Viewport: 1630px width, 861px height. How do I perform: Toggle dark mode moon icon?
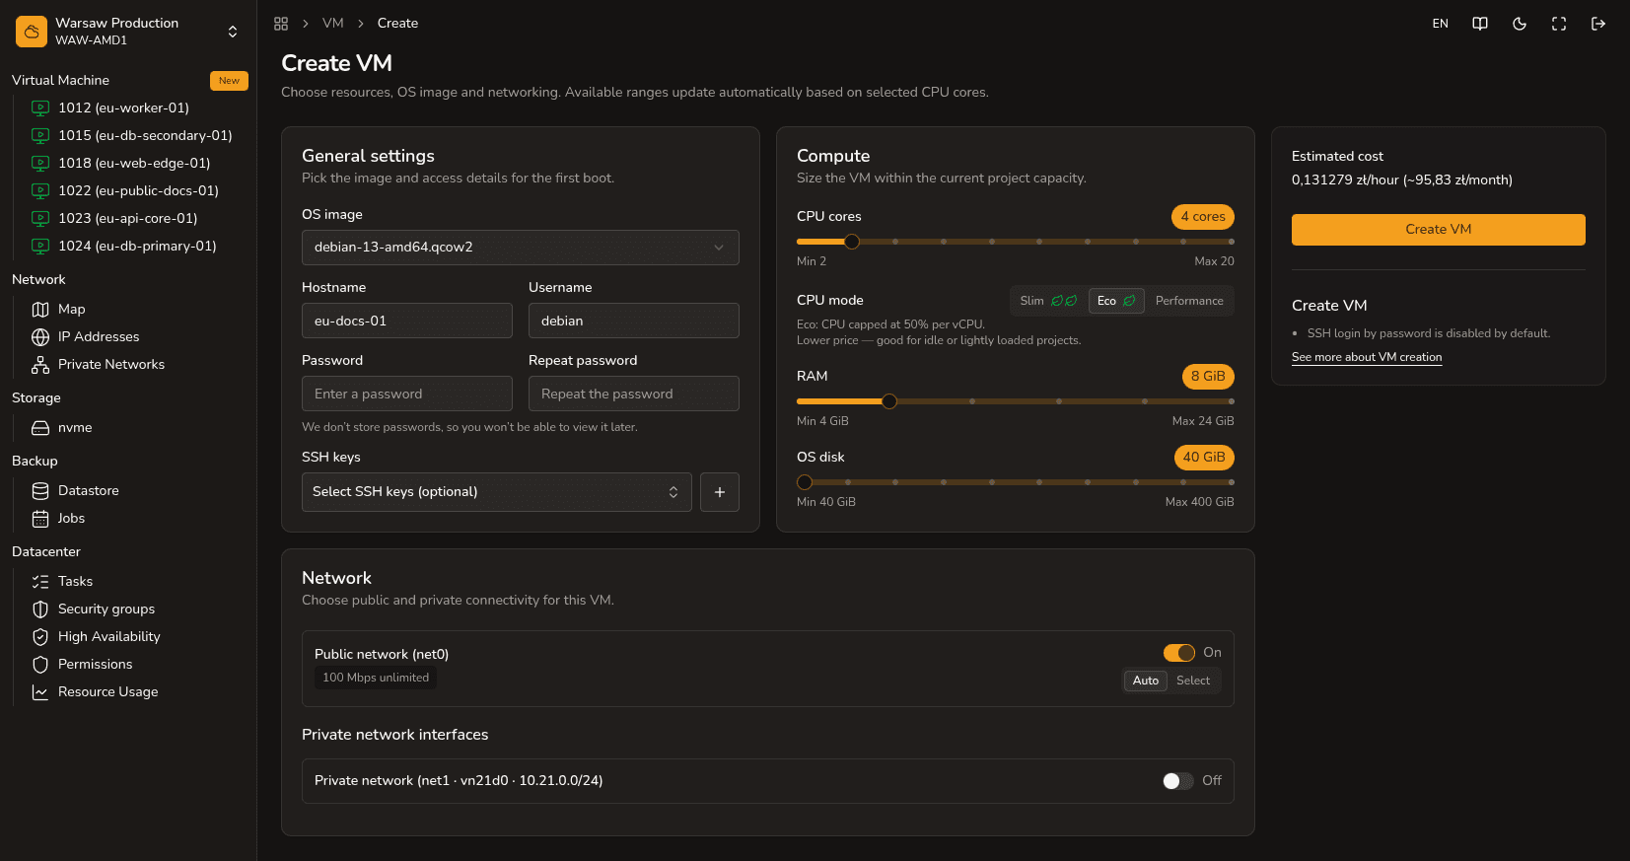(x=1520, y=24)
